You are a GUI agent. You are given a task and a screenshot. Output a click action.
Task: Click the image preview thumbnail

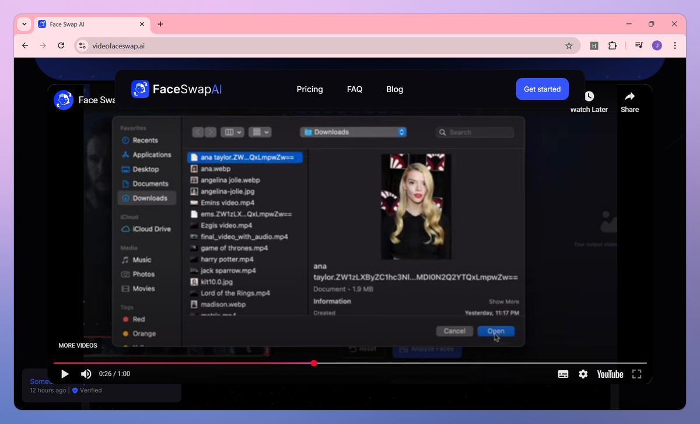[416, 206]
